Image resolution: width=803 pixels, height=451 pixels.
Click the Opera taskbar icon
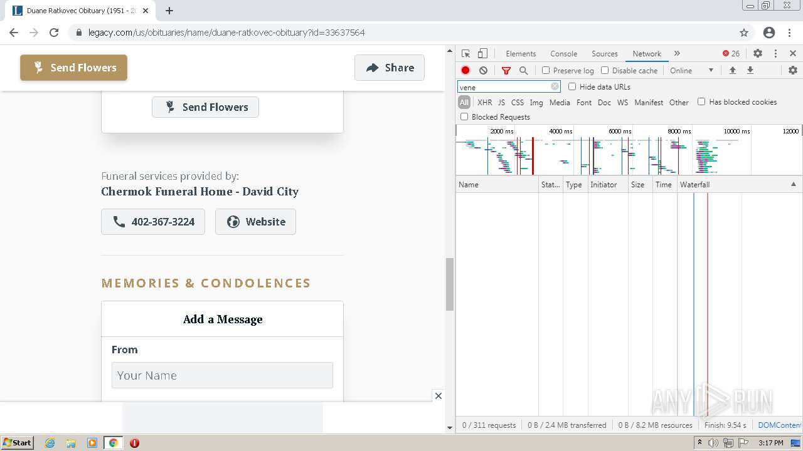tap(134, 443)
